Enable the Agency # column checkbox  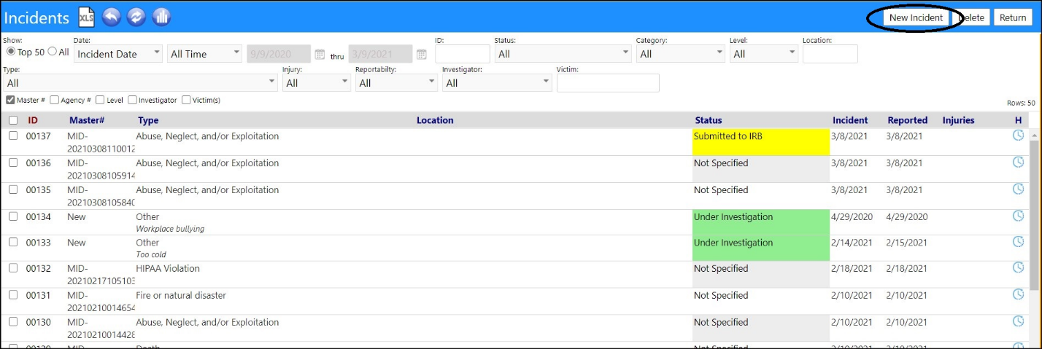pyautogui.click(x=55, y=100)
